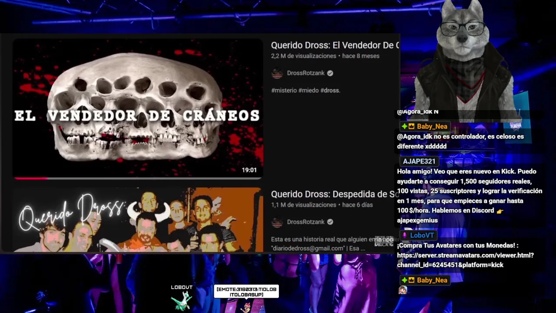Click badge icons beside the first Baby_Nea

[x=408, y=127]
